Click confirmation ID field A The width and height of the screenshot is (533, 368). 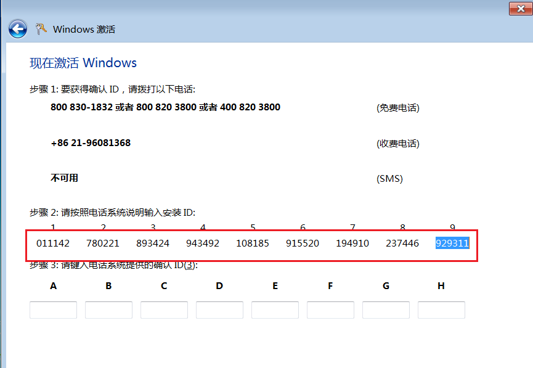53,310
